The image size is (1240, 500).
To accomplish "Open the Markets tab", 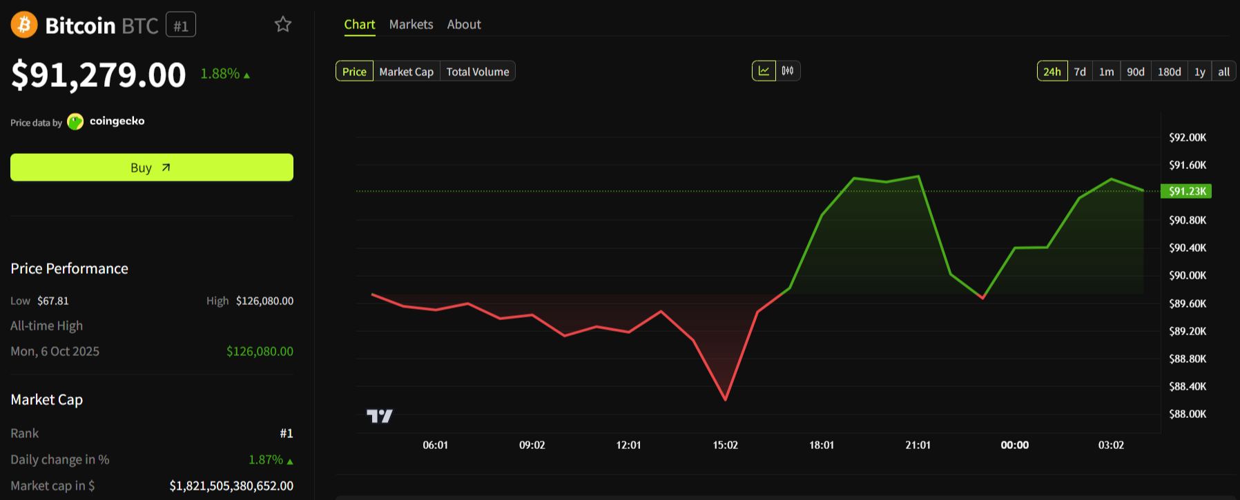I will click(x=411, y=24).
